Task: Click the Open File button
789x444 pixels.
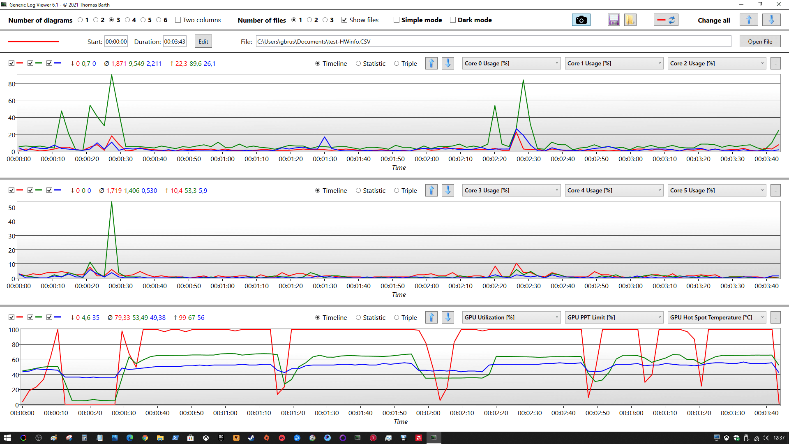Action: 760,42
